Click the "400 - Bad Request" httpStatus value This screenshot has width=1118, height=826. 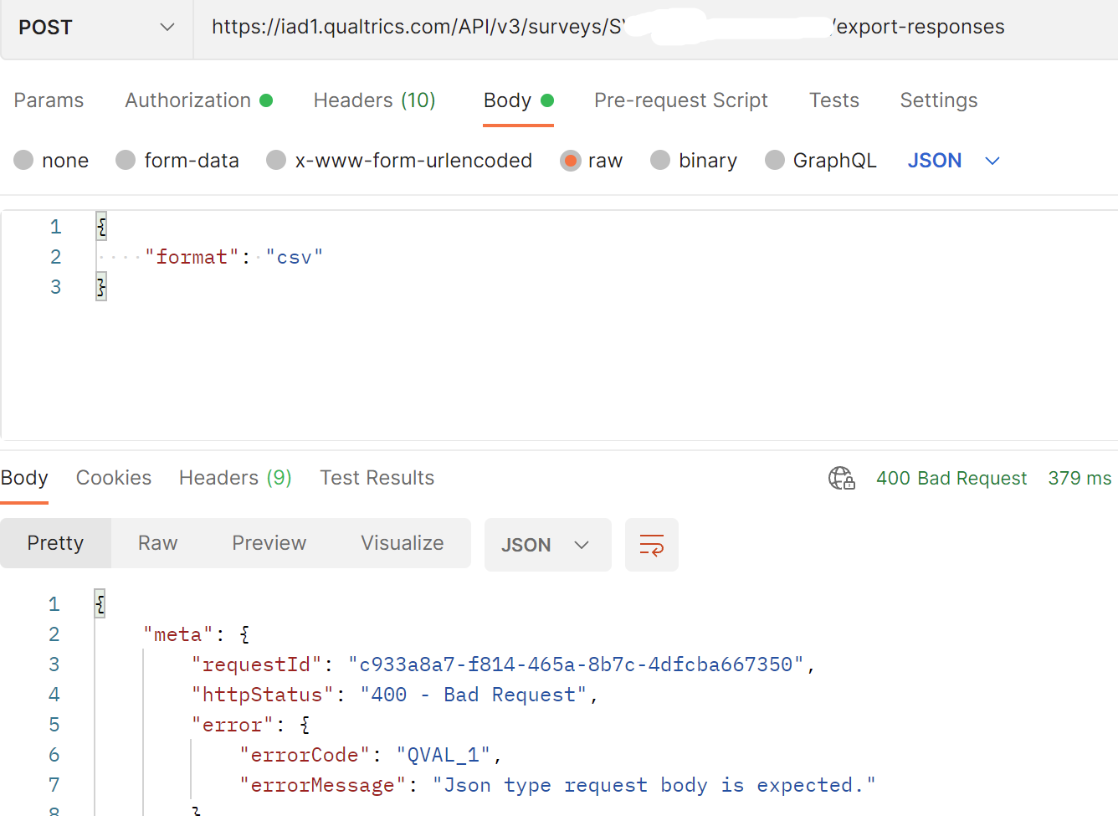(474, 695)
